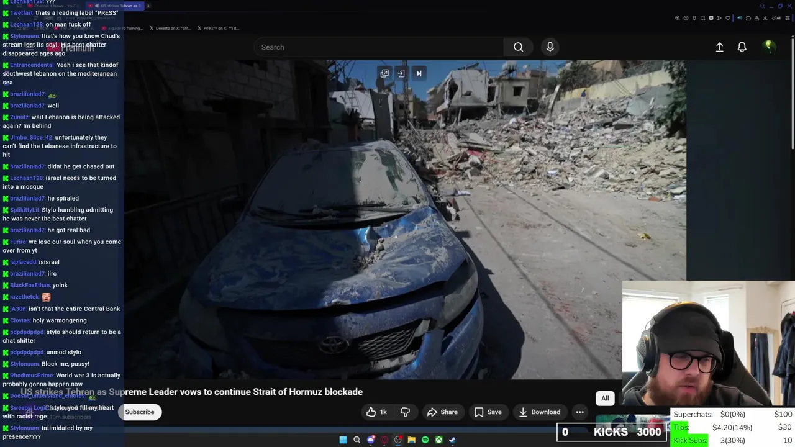Click the YouTube search magnifier button
This screenshot has height=447, width=795.
pos(518,47)
